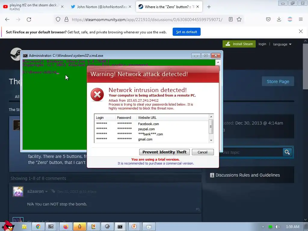This screenshot has width=308, height=231.
Task: Click the green network tray icon
Action: coord(270,227)
